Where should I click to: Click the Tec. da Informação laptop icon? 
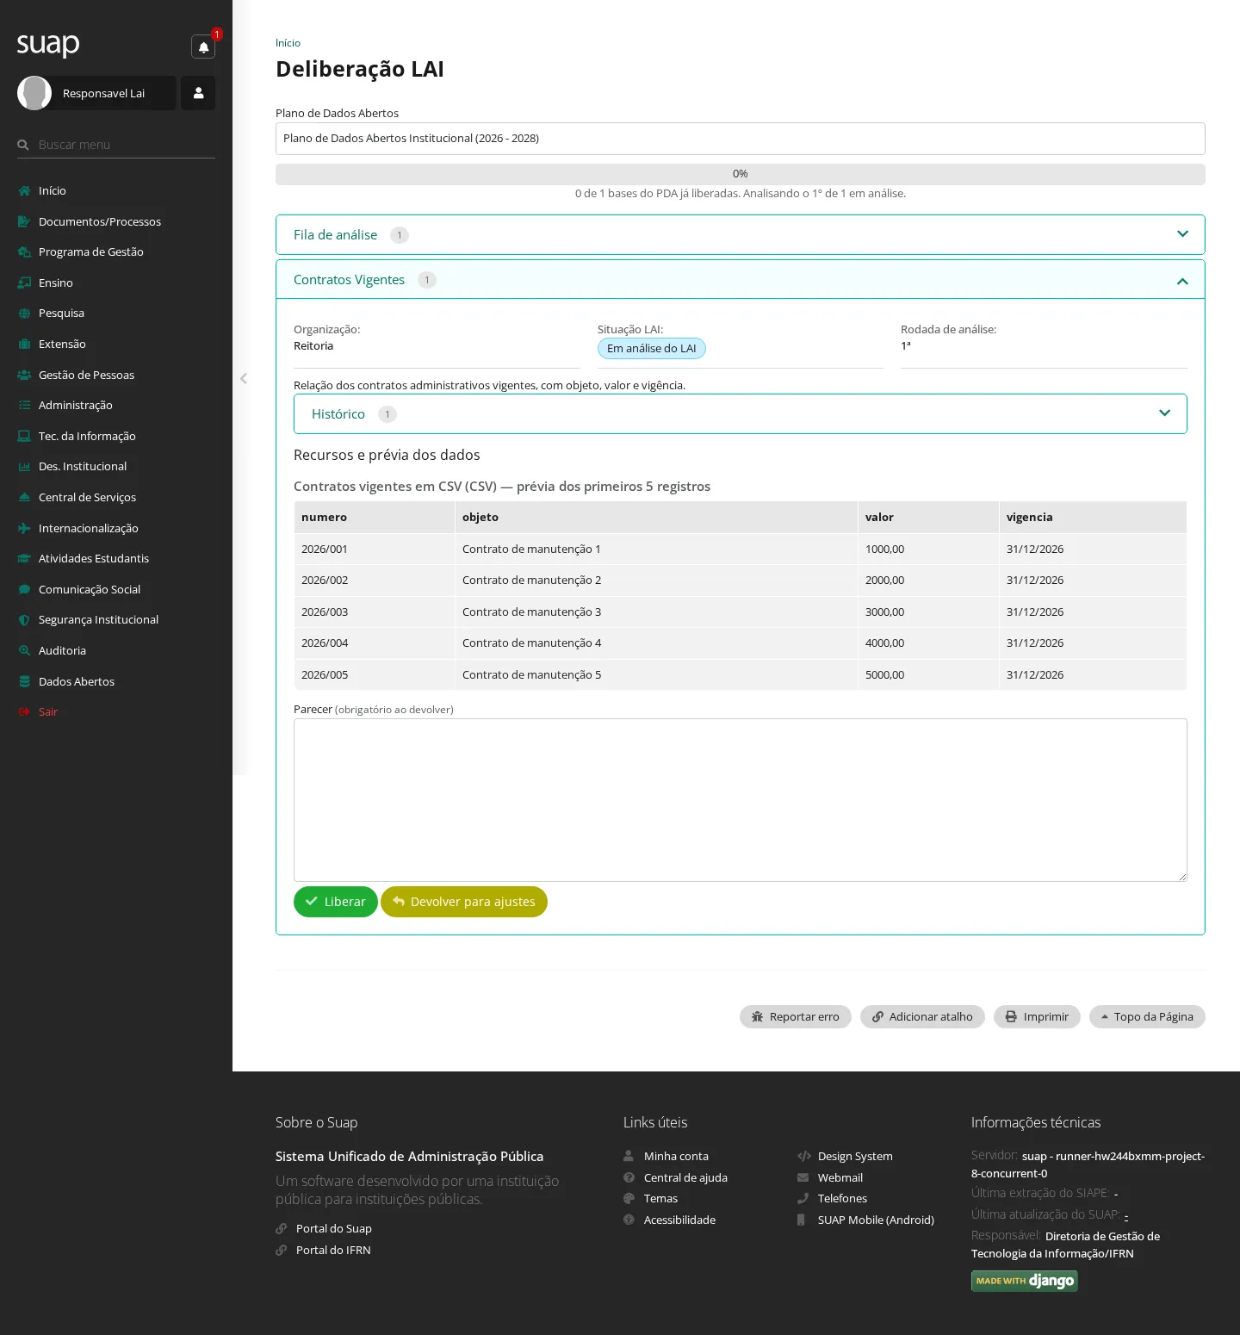[24, 436]
